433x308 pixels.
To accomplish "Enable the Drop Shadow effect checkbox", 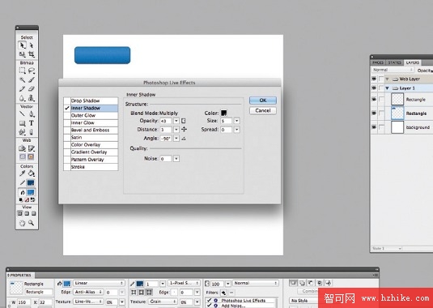I will (x=67, y=101).
